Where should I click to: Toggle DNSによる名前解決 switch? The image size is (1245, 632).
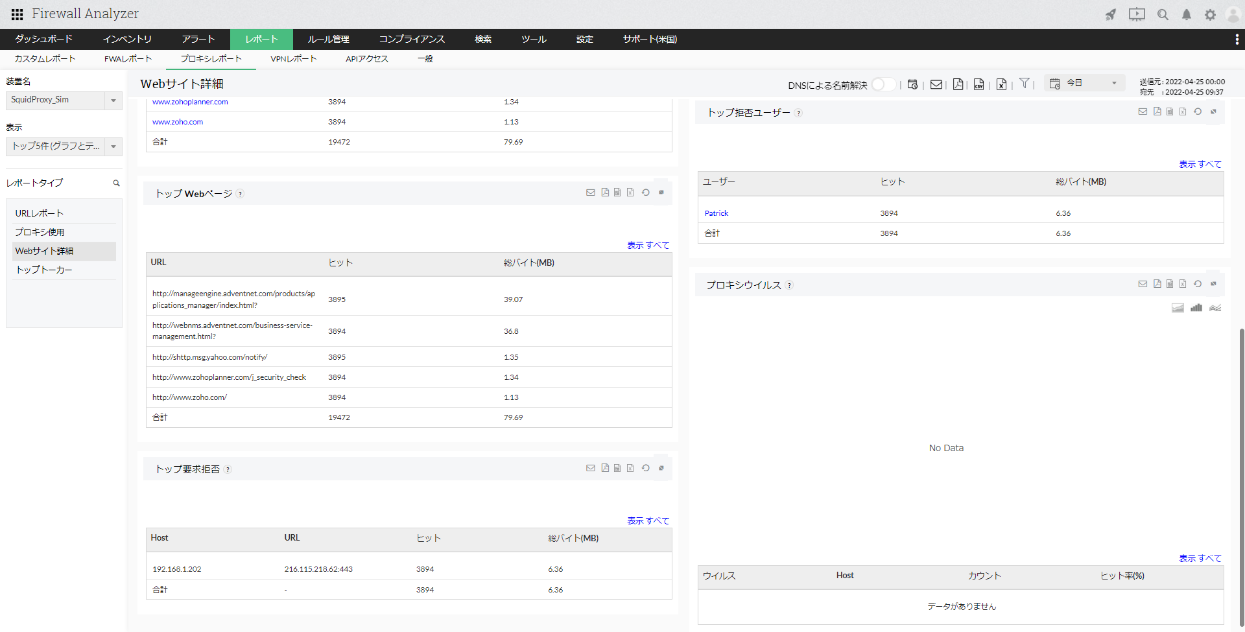(883, 84)
